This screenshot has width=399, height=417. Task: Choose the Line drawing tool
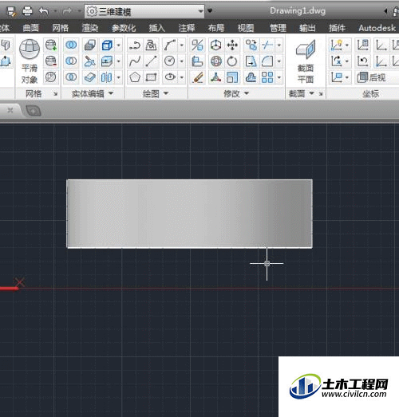tap(151, 61)
